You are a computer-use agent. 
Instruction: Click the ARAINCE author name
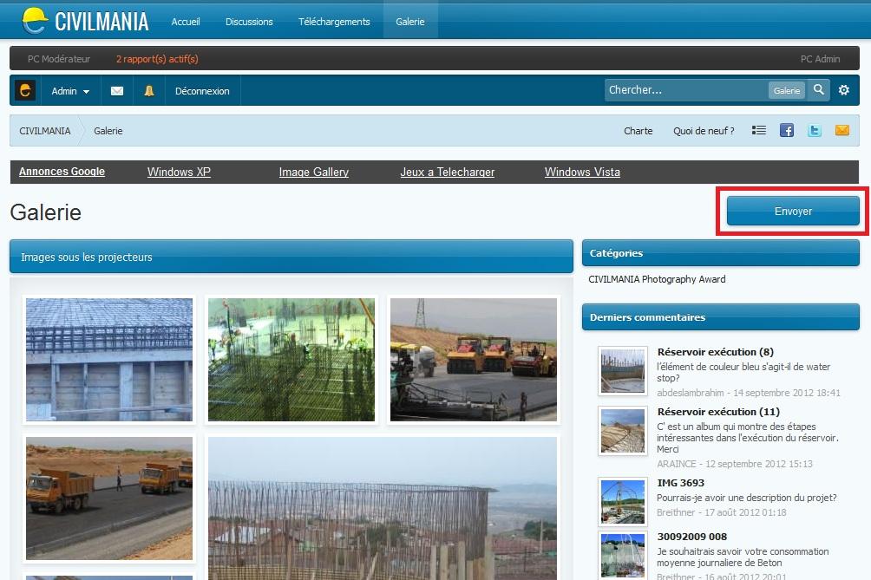(x=676, y=464)
